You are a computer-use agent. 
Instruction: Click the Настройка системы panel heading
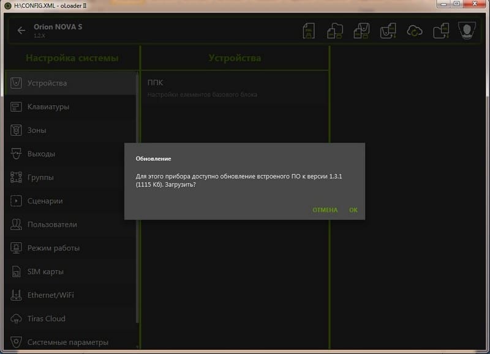pyautogui.click(x=72, y=58)
